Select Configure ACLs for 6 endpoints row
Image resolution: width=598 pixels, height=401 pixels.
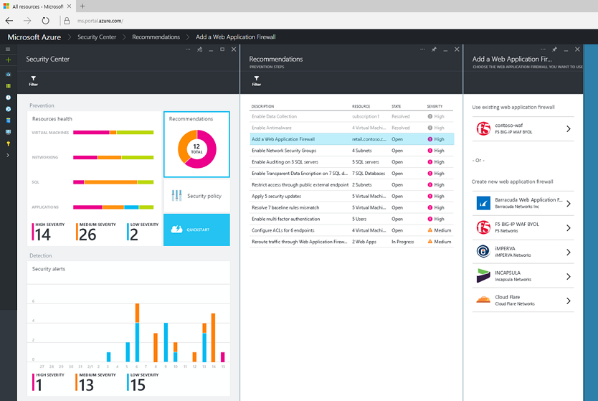pos(351,230)
